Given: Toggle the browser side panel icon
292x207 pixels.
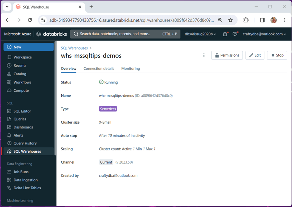Looking at the screenshot, I should click(x=262, y=20).
